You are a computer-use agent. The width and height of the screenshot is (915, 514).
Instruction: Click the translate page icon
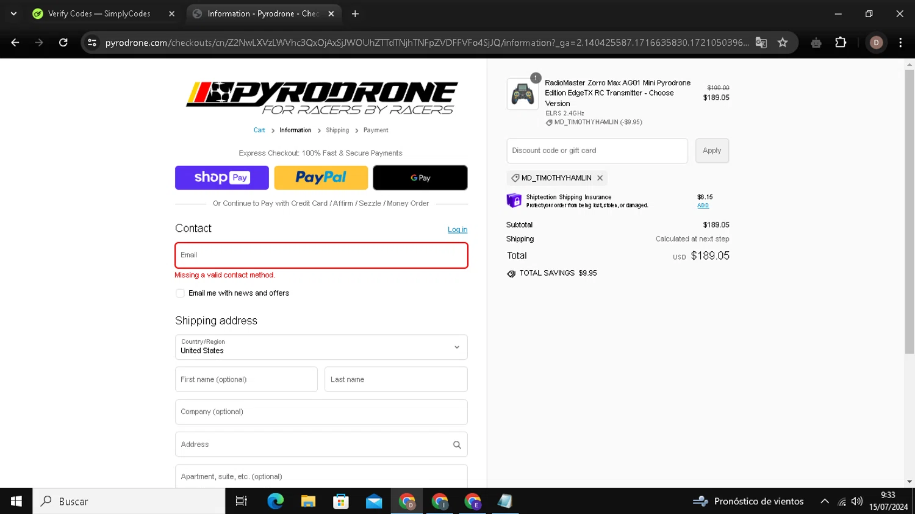[x=761, y=43]
